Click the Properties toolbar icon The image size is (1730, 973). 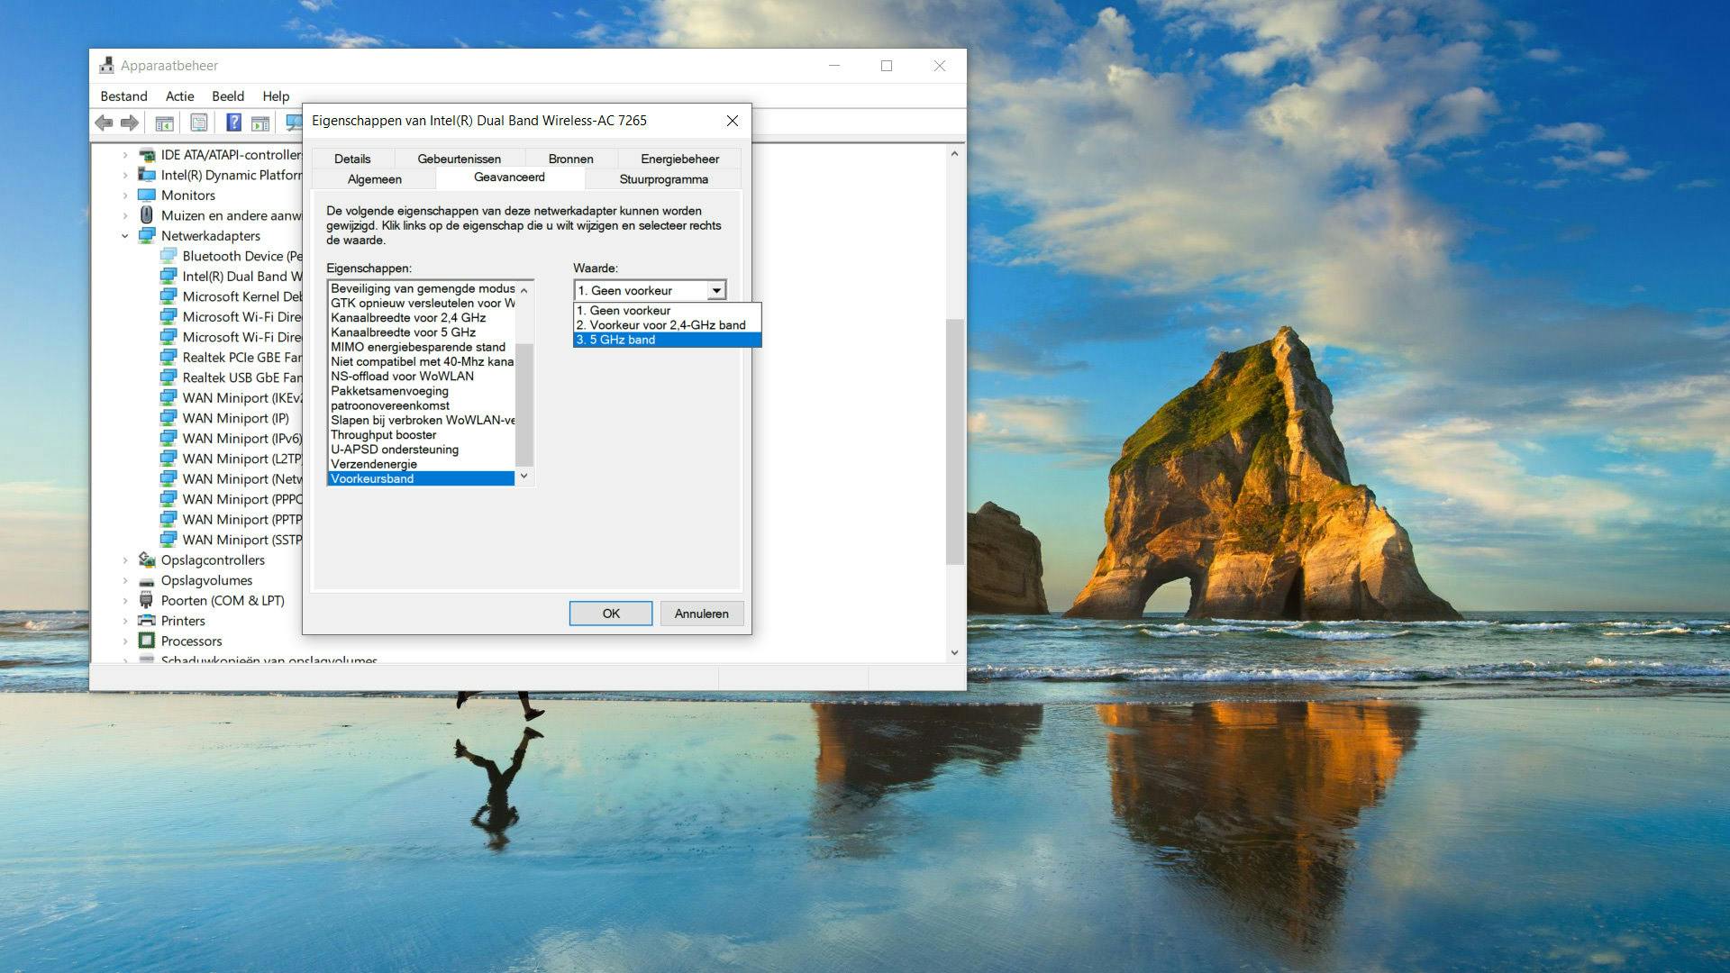point(199,123)
